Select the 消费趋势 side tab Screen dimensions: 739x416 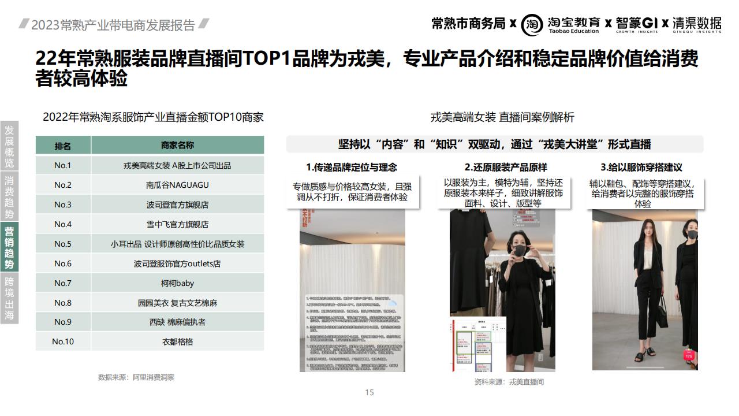point(9,196)
